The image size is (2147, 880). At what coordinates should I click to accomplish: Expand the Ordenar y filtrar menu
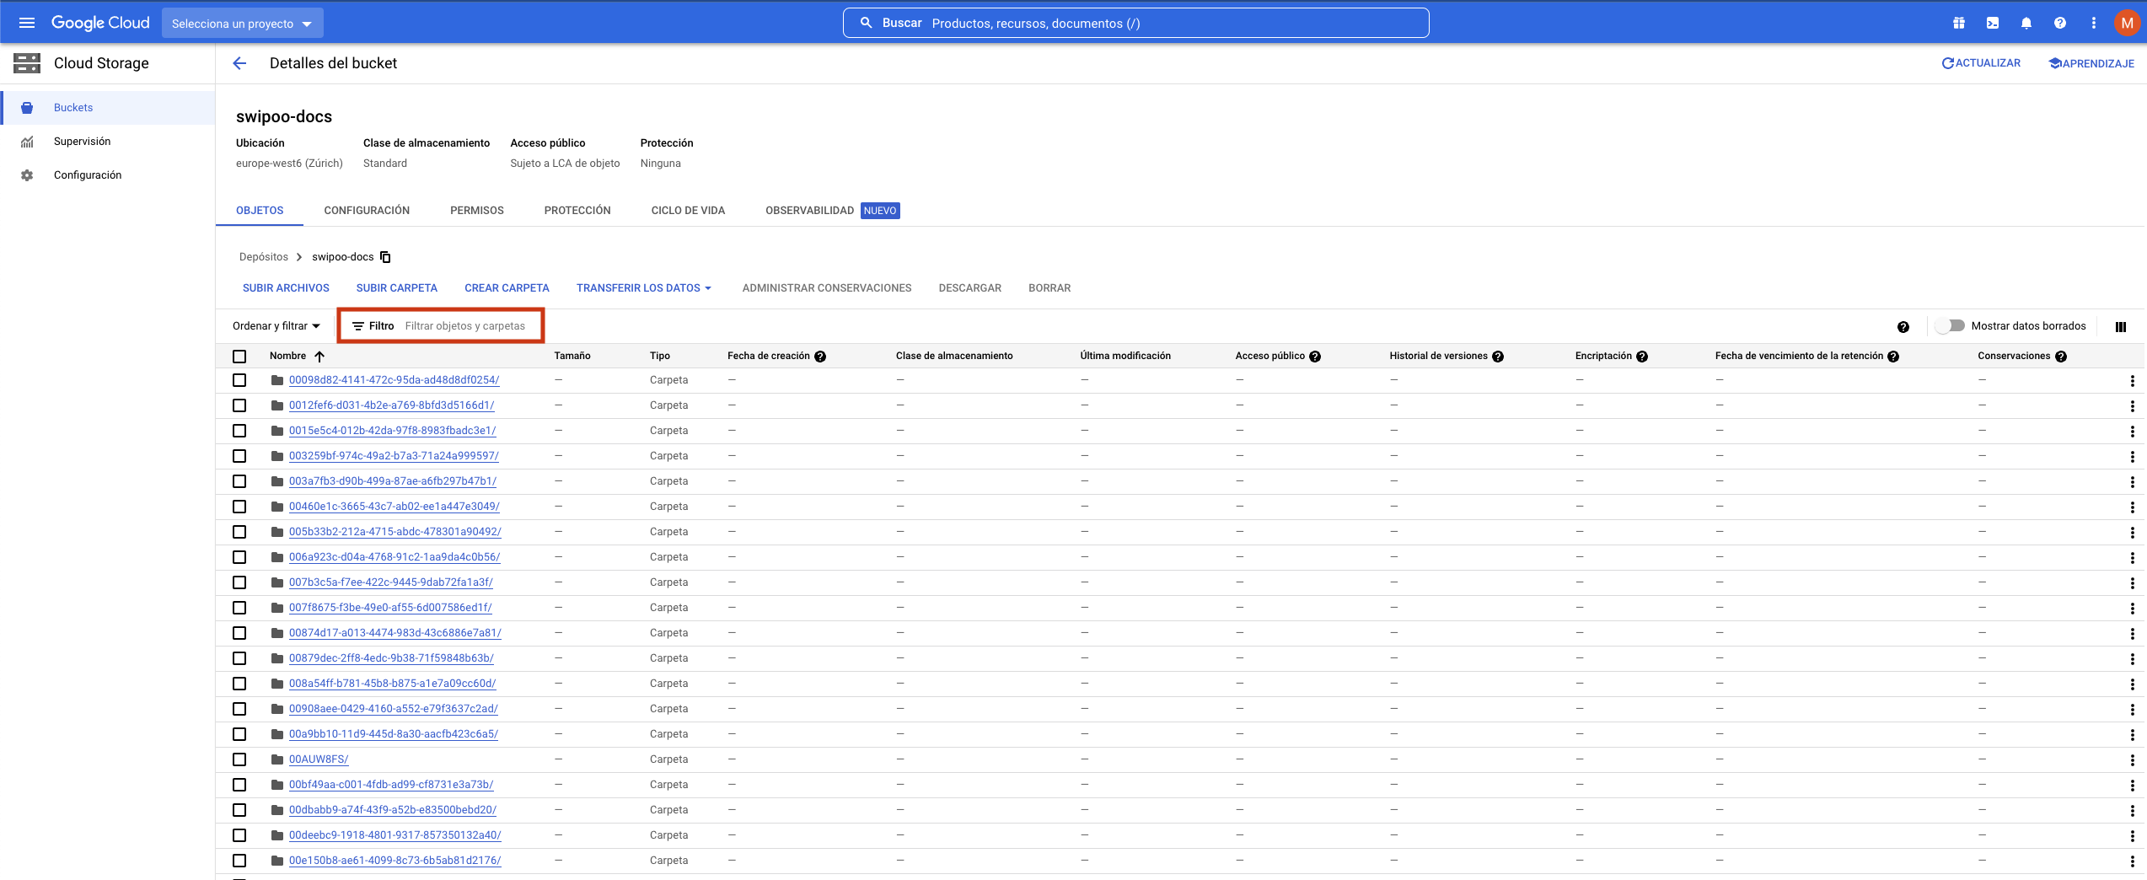(276, 326)
